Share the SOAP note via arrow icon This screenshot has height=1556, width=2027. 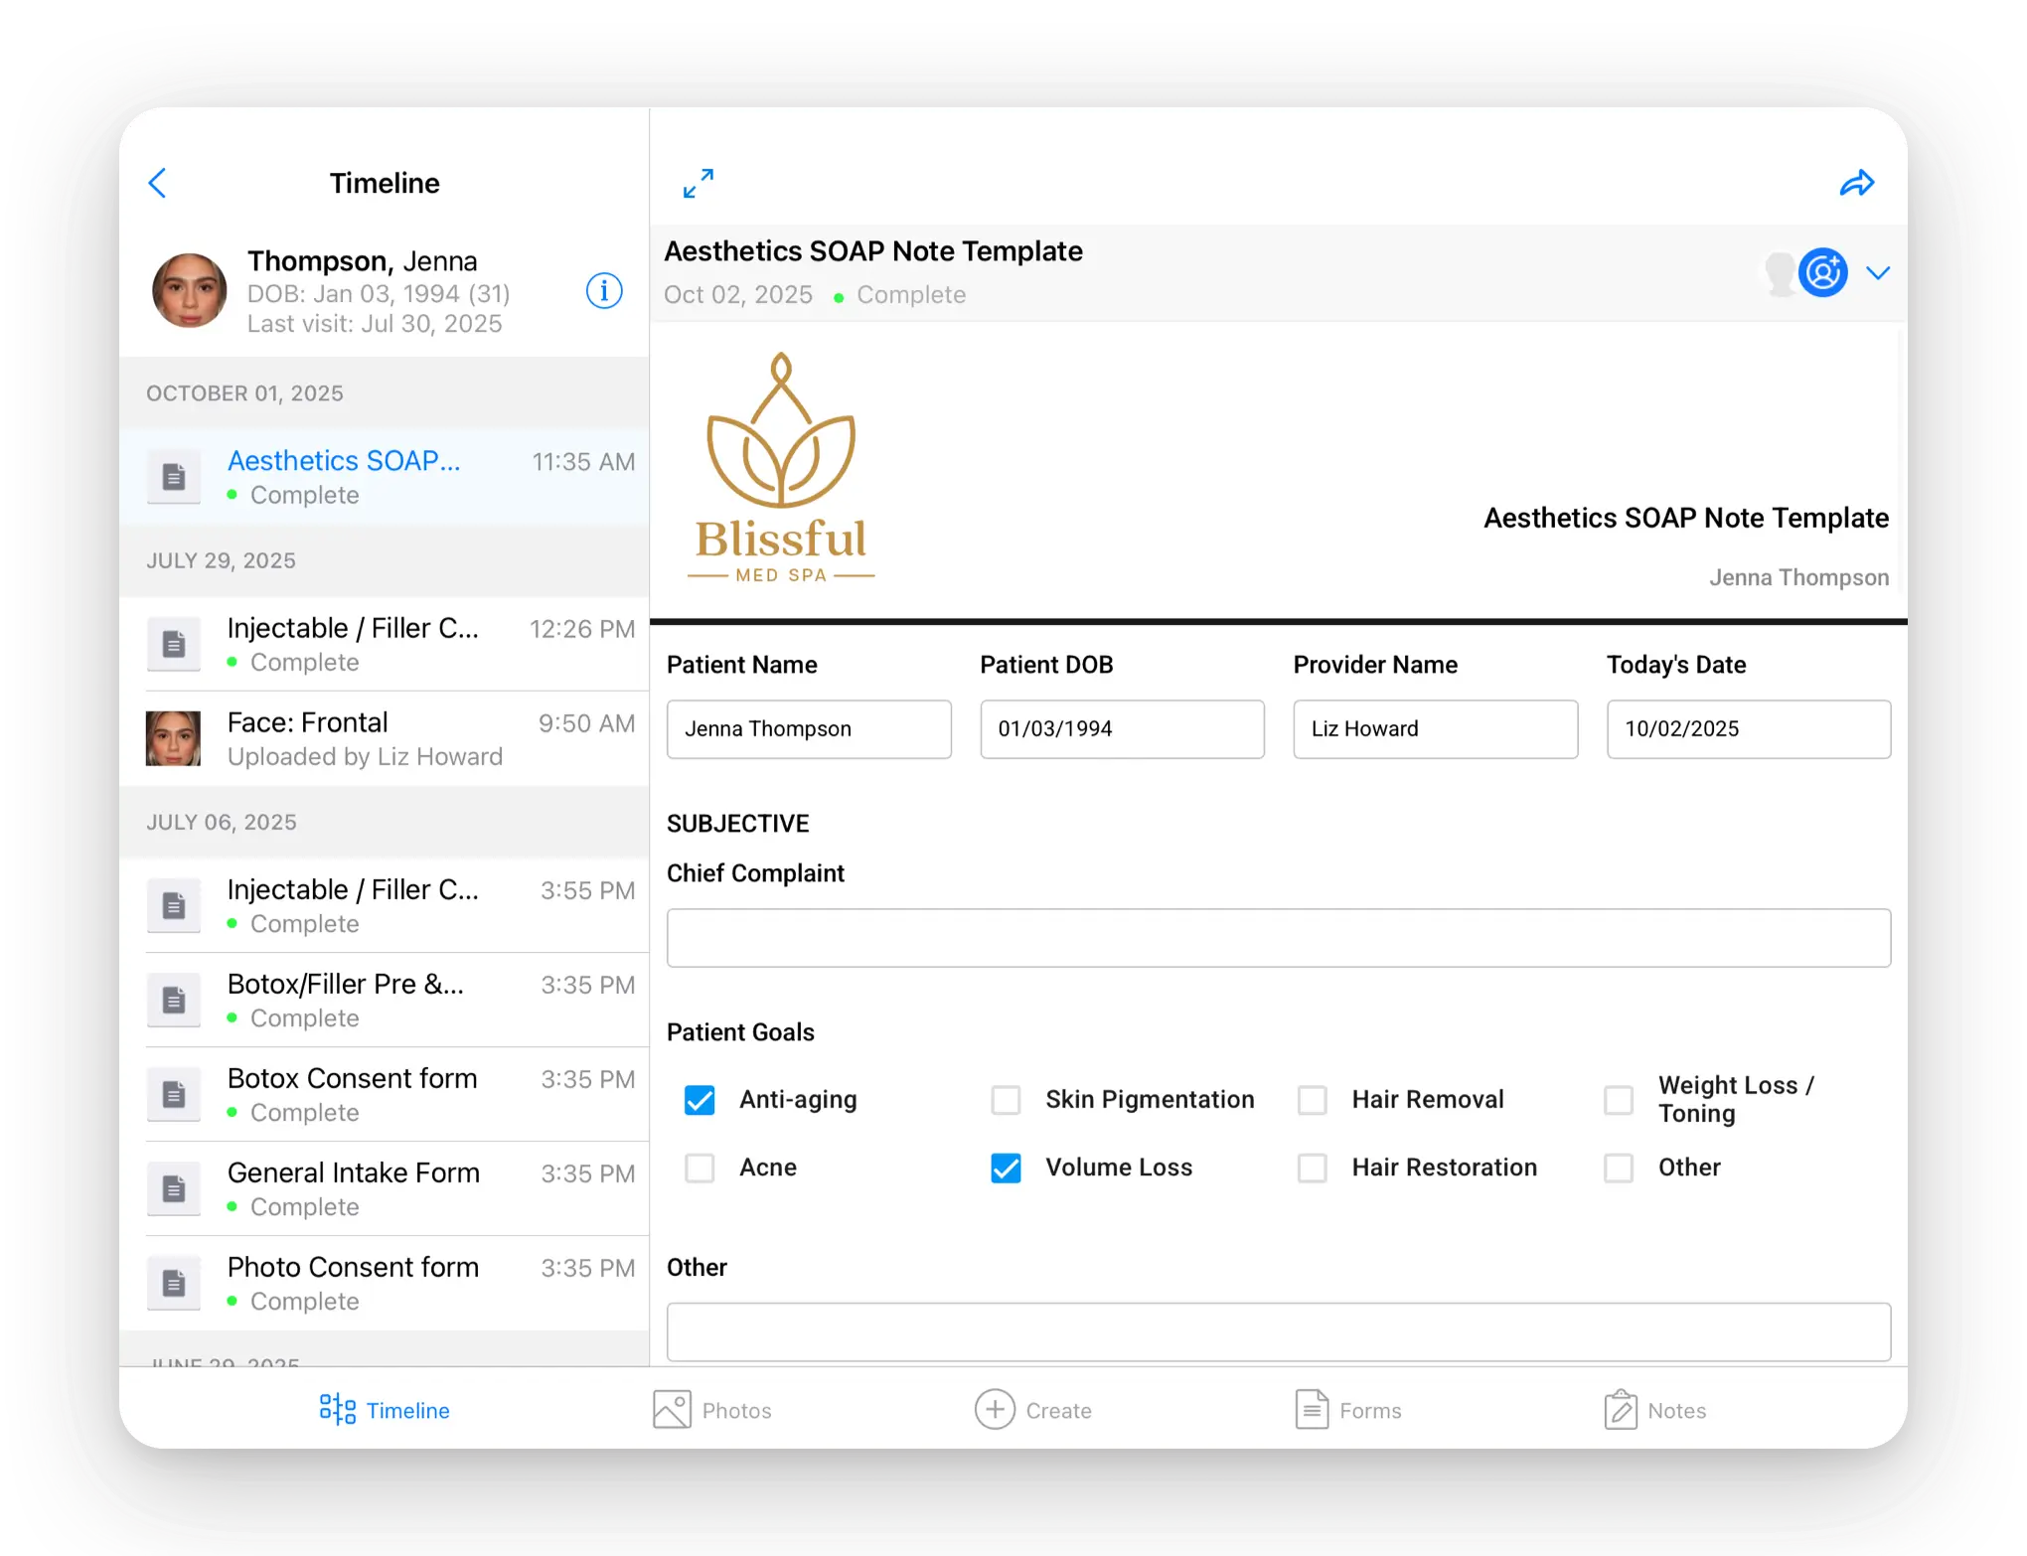click(1856, 183)
